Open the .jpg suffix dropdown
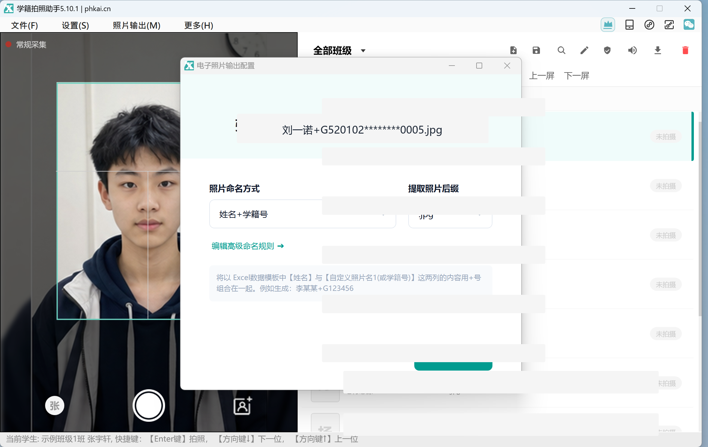This screenshot has height=447, width=708. coord(450,214)
